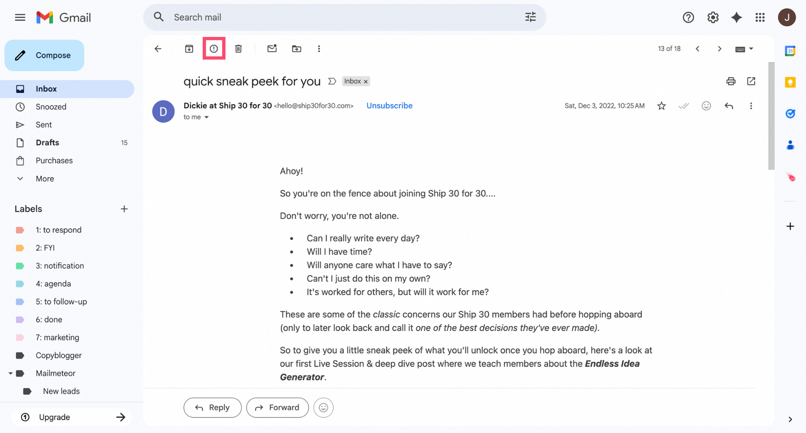Screen dimensions: 806x433
Task: Collapse the Mailmeteor label group
Action: tap(11, 373)
